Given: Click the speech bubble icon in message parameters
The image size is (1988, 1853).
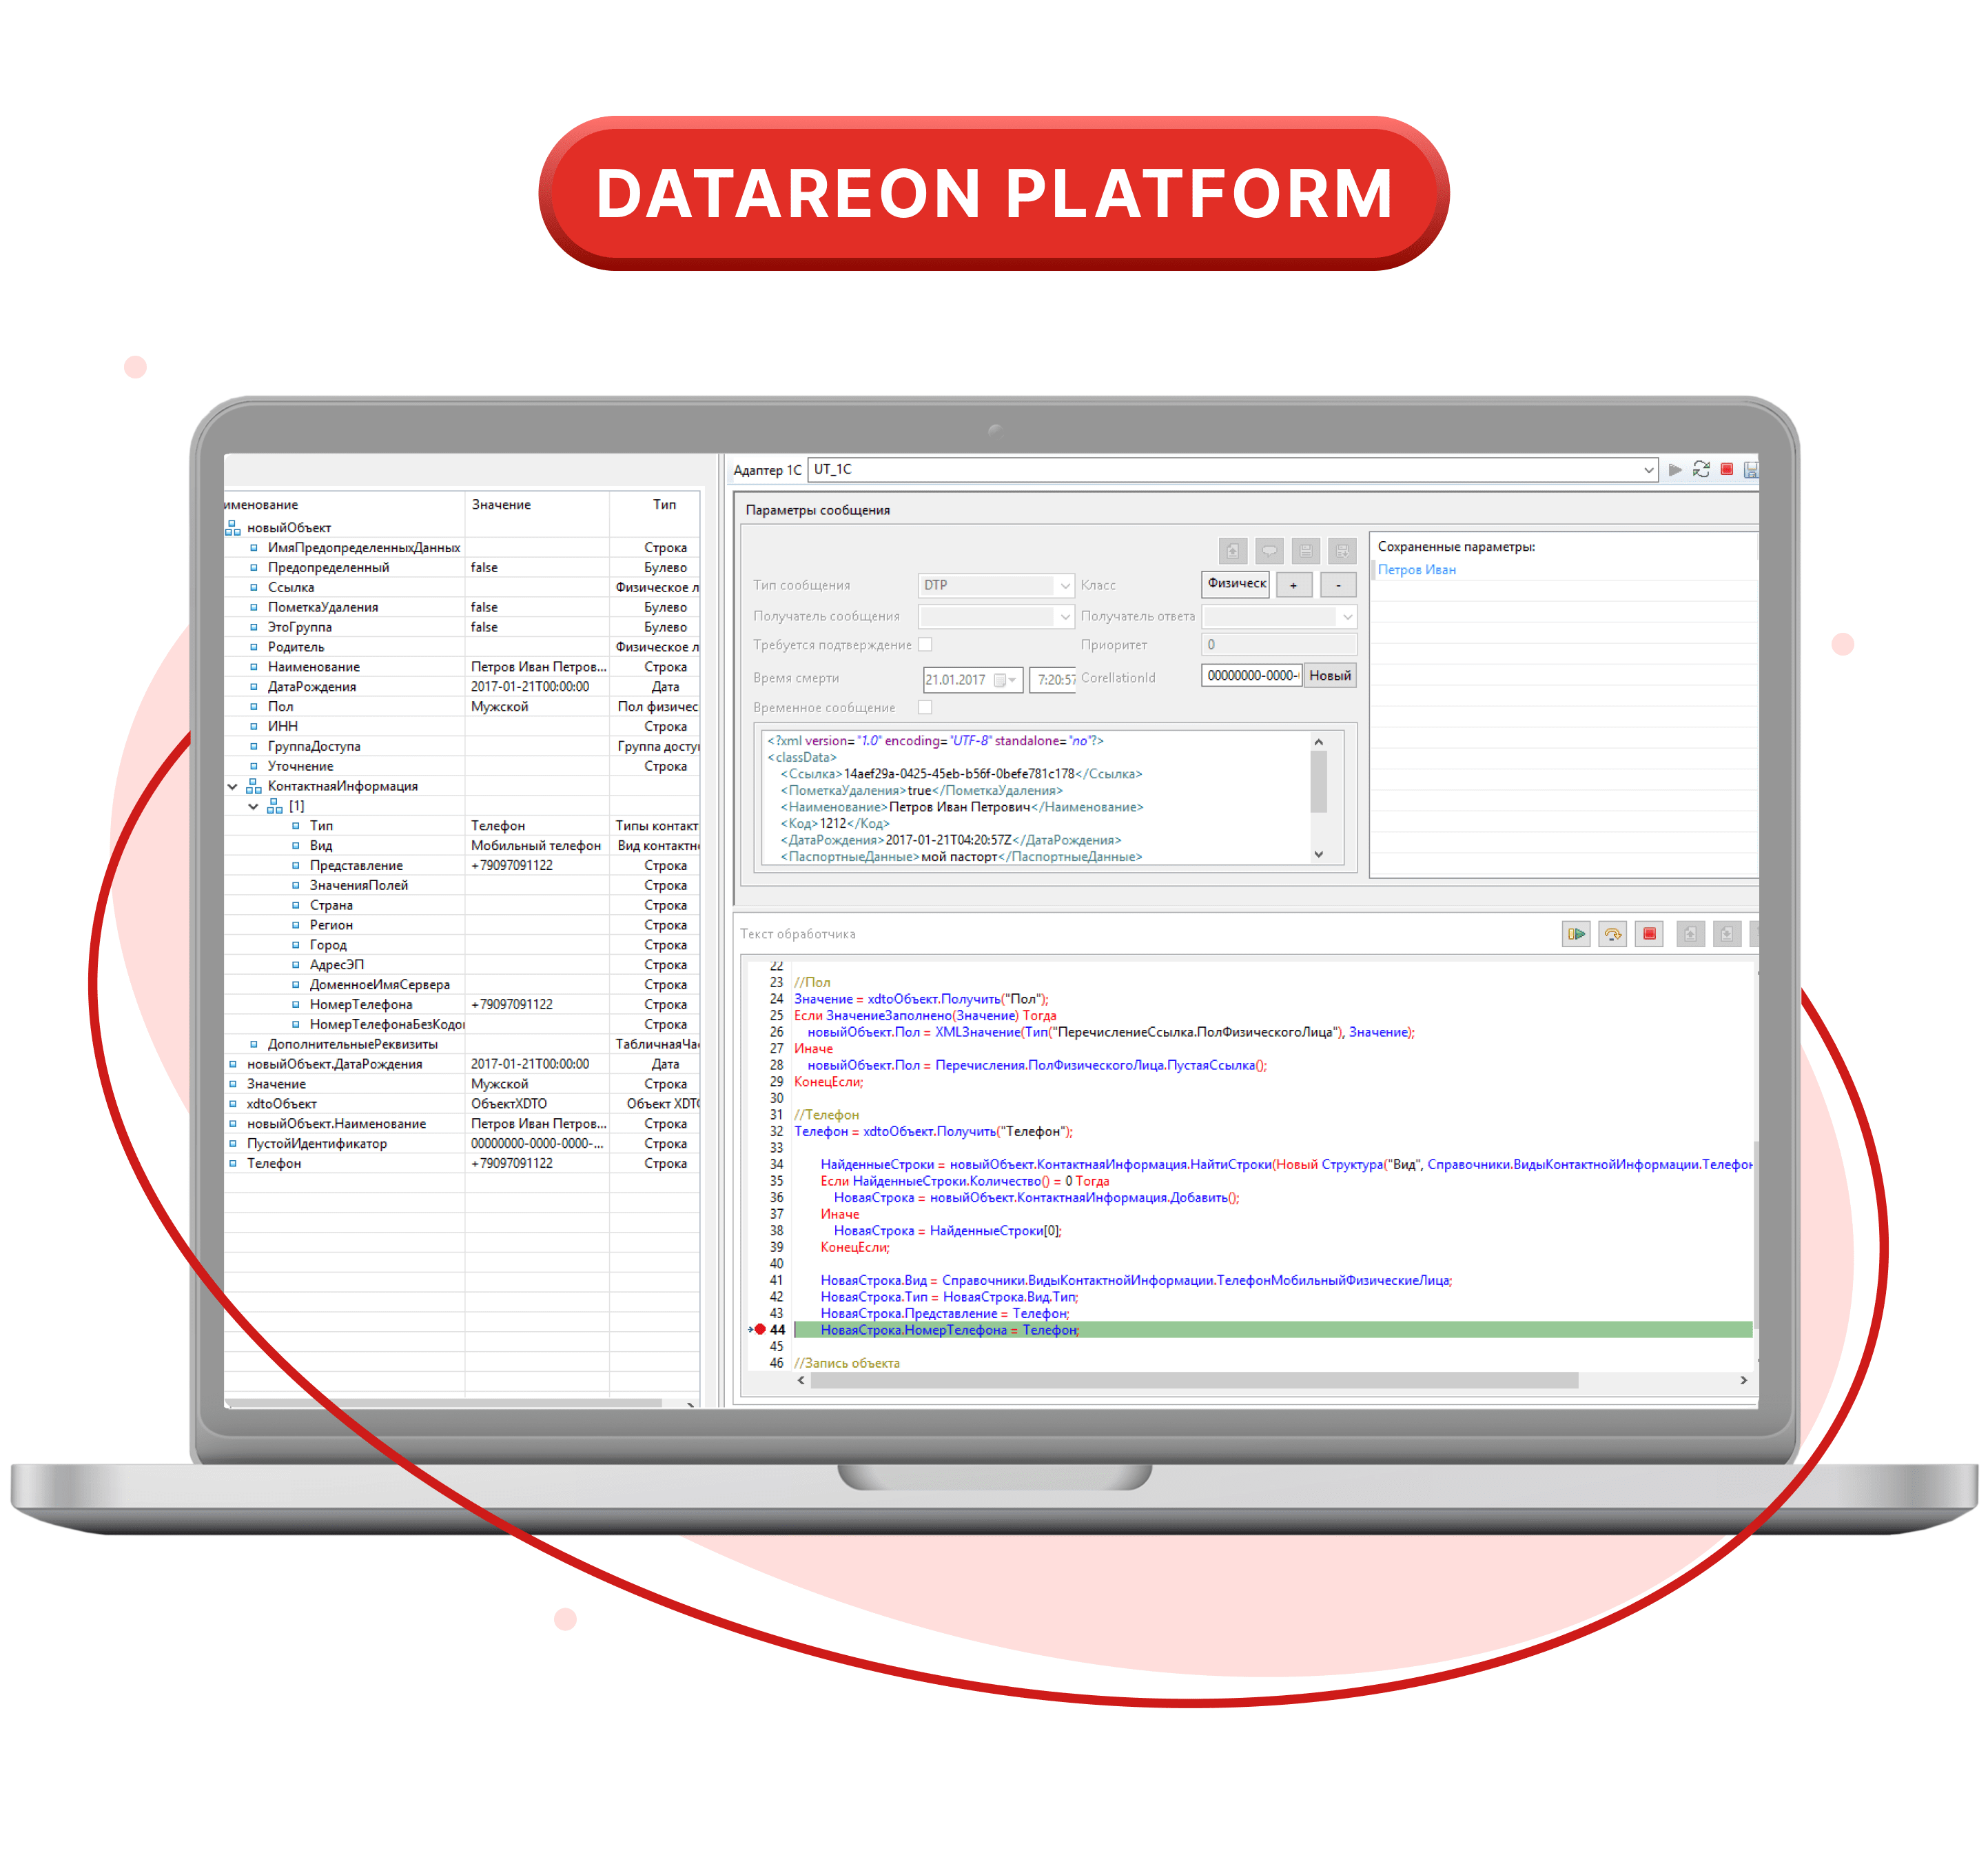Looking at the screenshot, I should tap(1269, 550).
